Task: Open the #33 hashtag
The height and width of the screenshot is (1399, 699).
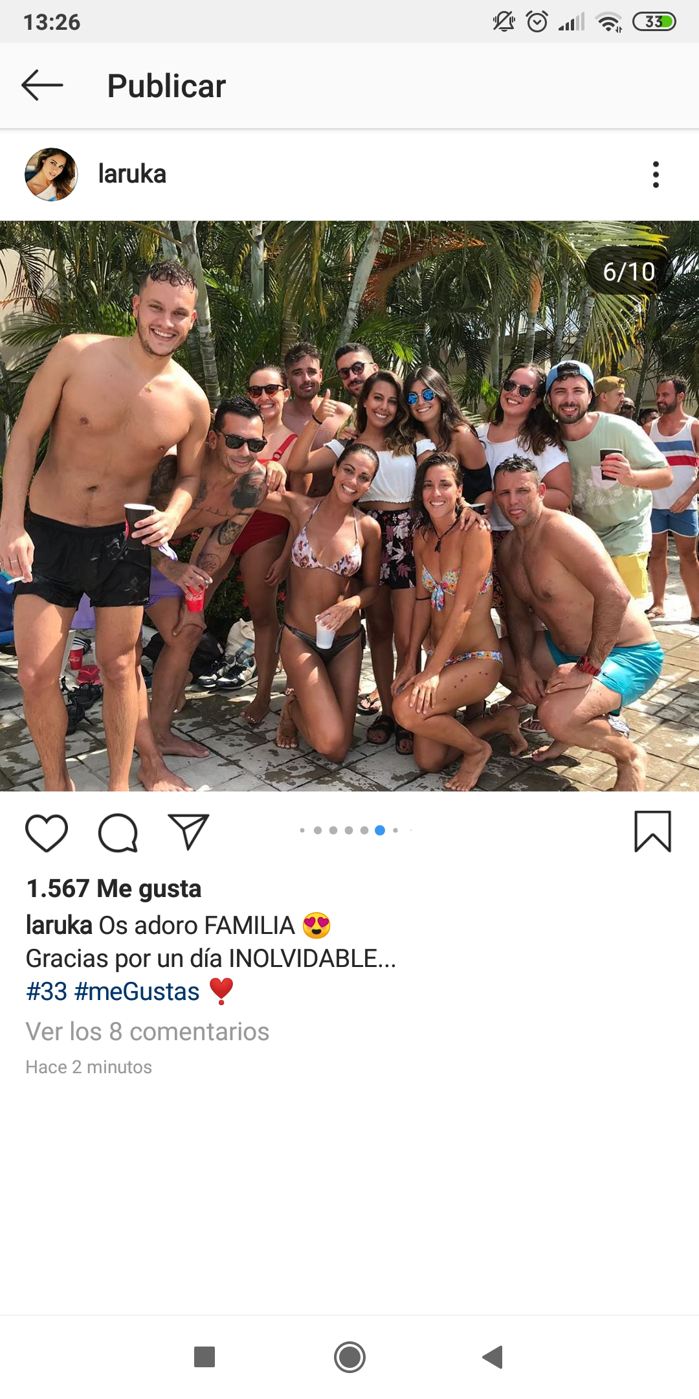Action: pos(47,992)
